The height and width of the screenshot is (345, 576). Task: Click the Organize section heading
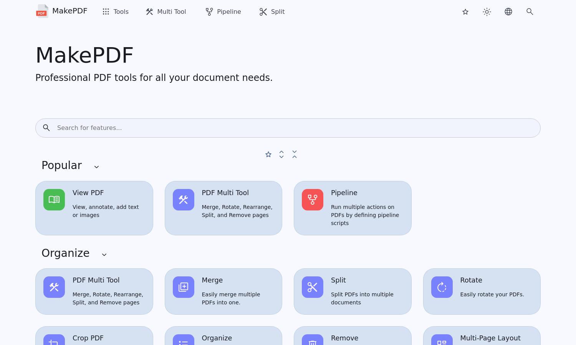[66, 253]
